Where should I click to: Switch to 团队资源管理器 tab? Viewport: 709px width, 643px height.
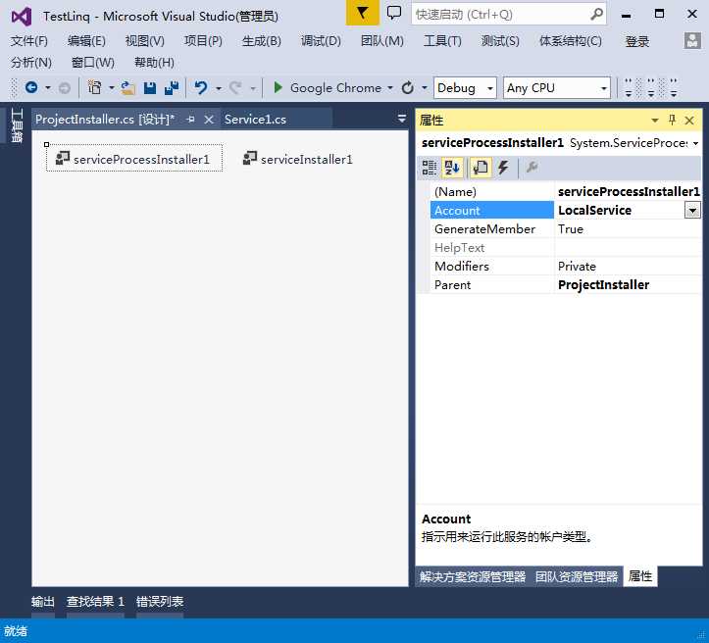pyautogui.click(x=577, y=576)
